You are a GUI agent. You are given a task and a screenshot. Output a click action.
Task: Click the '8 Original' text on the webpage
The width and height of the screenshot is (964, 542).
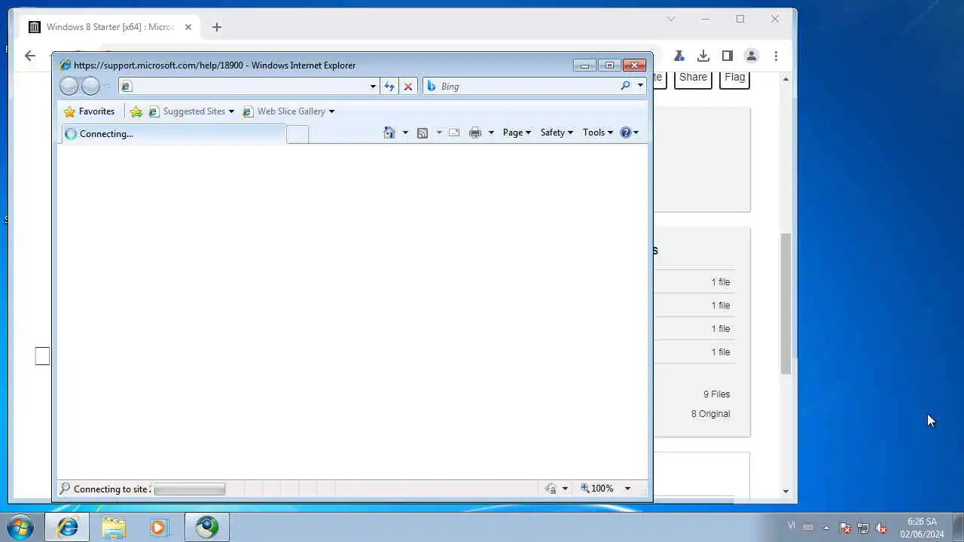point(711,414)
